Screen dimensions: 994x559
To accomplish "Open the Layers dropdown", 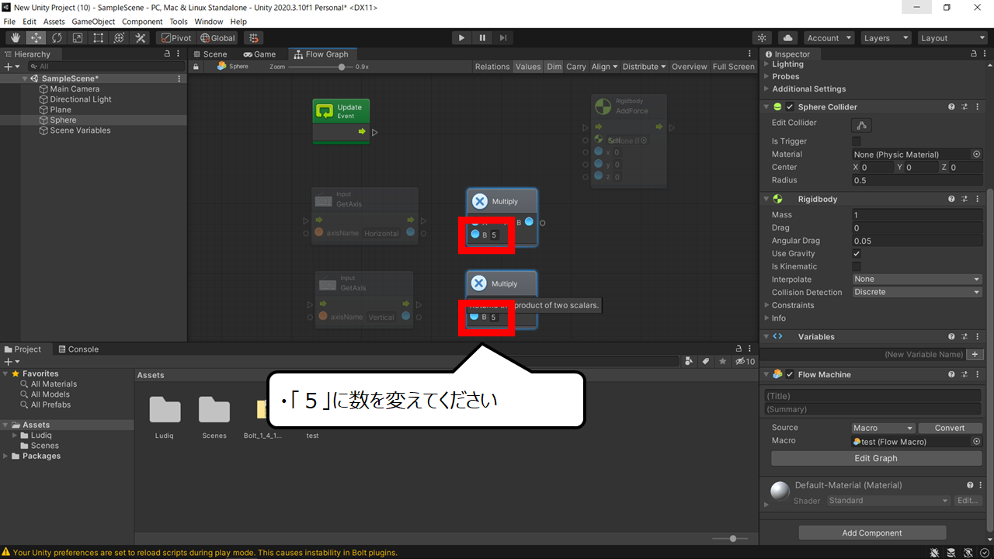I will point(886,38).
